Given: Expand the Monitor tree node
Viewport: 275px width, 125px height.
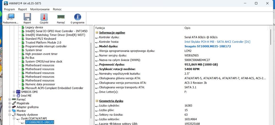Looking at the screenshot, I should click(10, 111).
